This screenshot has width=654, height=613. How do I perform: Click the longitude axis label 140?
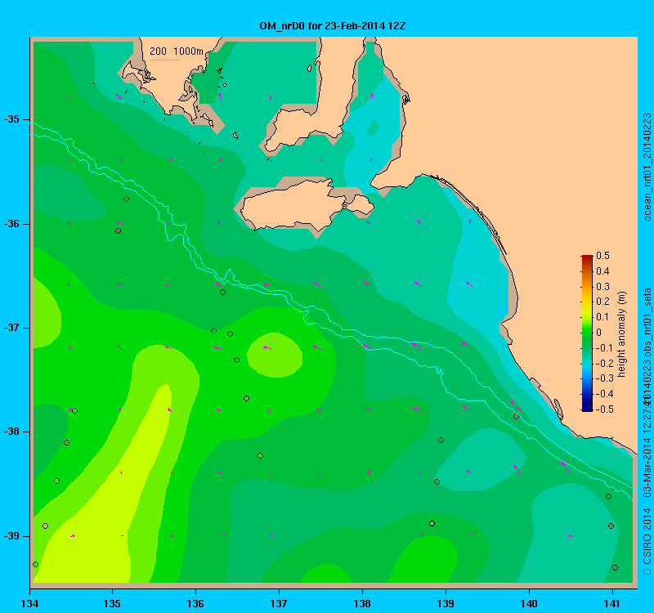[529, 603]
